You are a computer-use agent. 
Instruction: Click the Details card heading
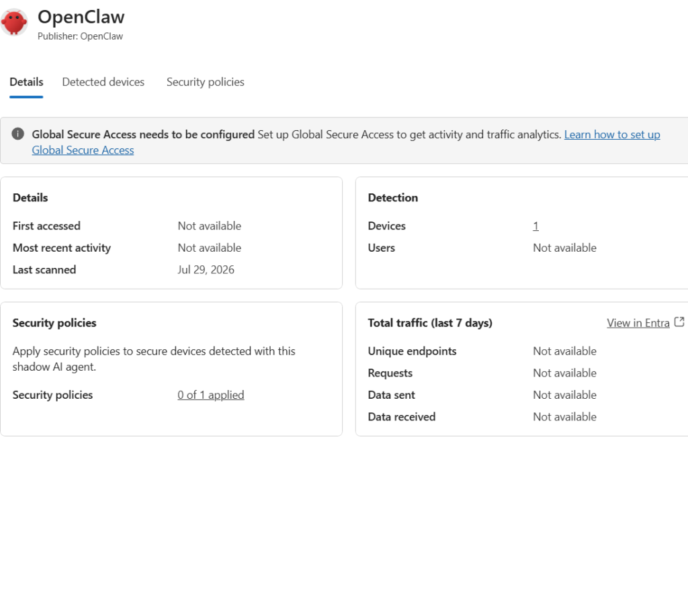click(30, 198)
